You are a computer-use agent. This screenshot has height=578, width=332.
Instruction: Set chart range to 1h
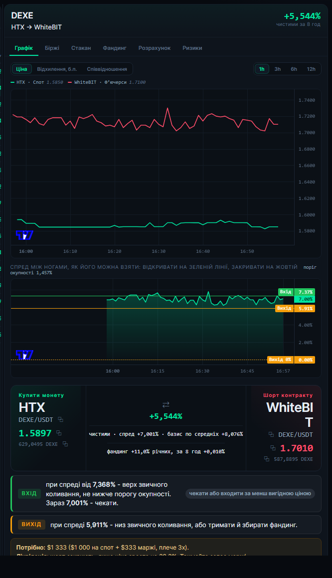point(262,69)
